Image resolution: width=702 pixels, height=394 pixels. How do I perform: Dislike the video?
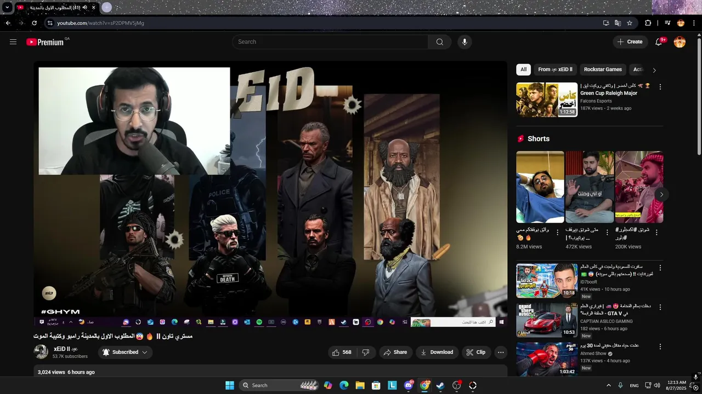[366, 352]
